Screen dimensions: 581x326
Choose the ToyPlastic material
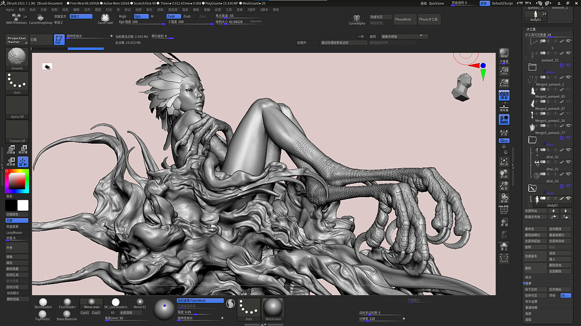pyautogui.click(x=42, y=316)
